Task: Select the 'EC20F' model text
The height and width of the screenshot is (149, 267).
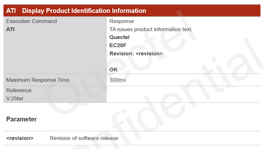Action: point(118,45)
